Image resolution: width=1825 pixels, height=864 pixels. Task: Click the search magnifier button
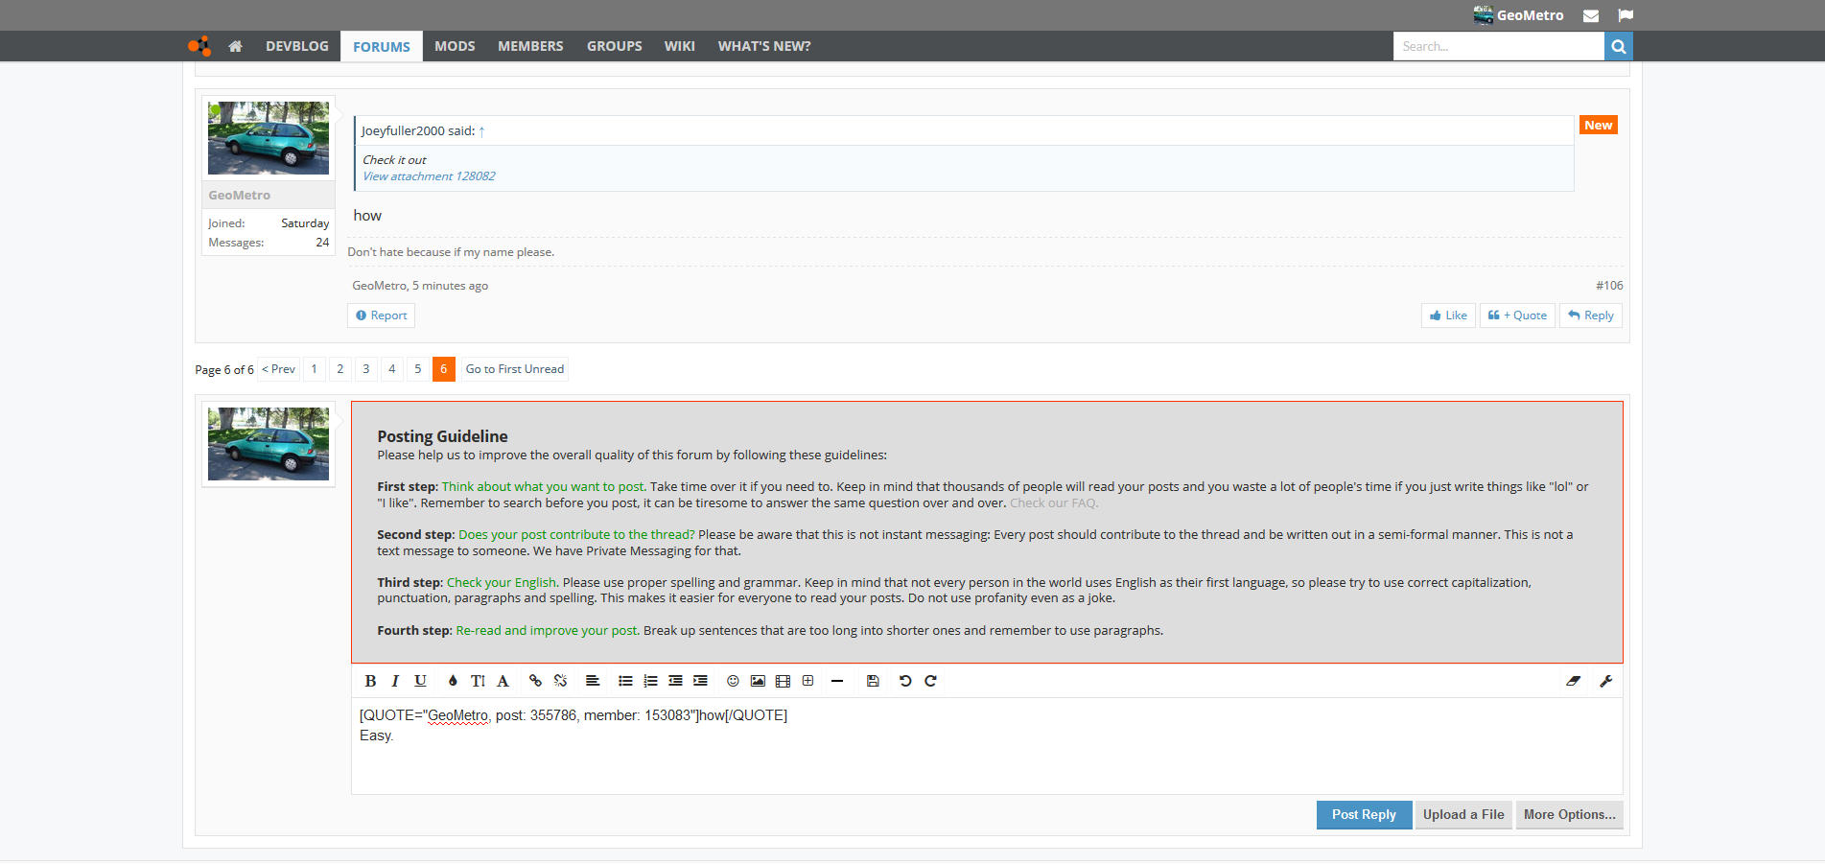1619,46
